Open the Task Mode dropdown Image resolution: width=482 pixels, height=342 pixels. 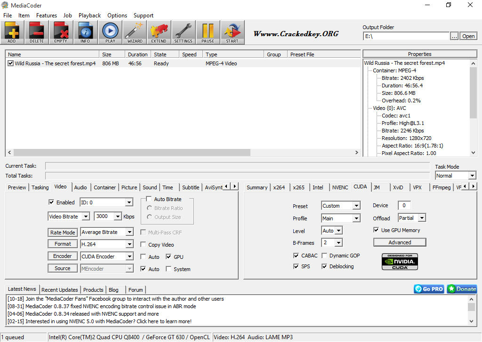472,176
